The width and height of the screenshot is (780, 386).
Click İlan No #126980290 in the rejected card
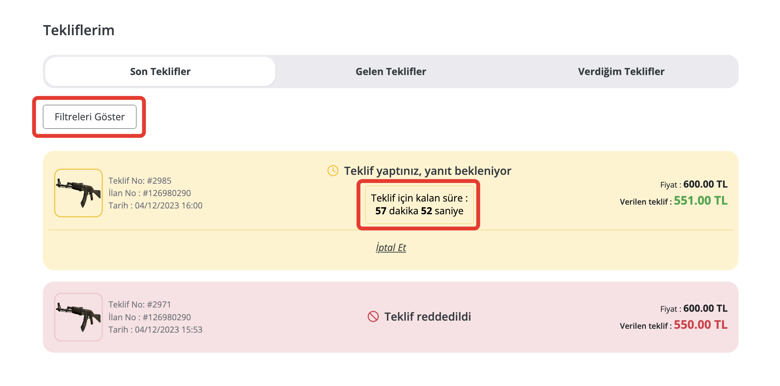pyautogui.click(x=150, y=317)
